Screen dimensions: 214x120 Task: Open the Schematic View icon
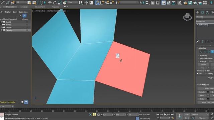coord(174,3)
